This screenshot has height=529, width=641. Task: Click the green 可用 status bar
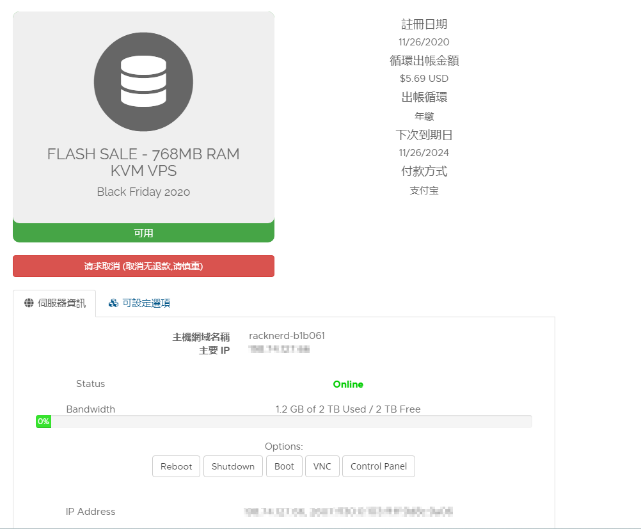click(x=143, y=233)
